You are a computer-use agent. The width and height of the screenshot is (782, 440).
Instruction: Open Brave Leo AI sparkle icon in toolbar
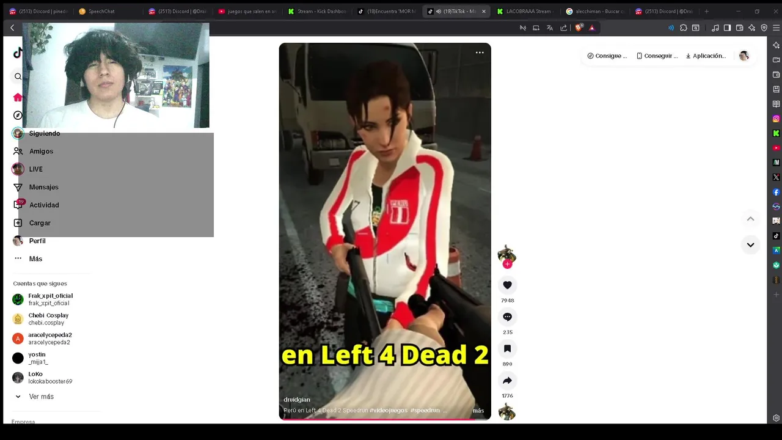[x=751, y=28]
